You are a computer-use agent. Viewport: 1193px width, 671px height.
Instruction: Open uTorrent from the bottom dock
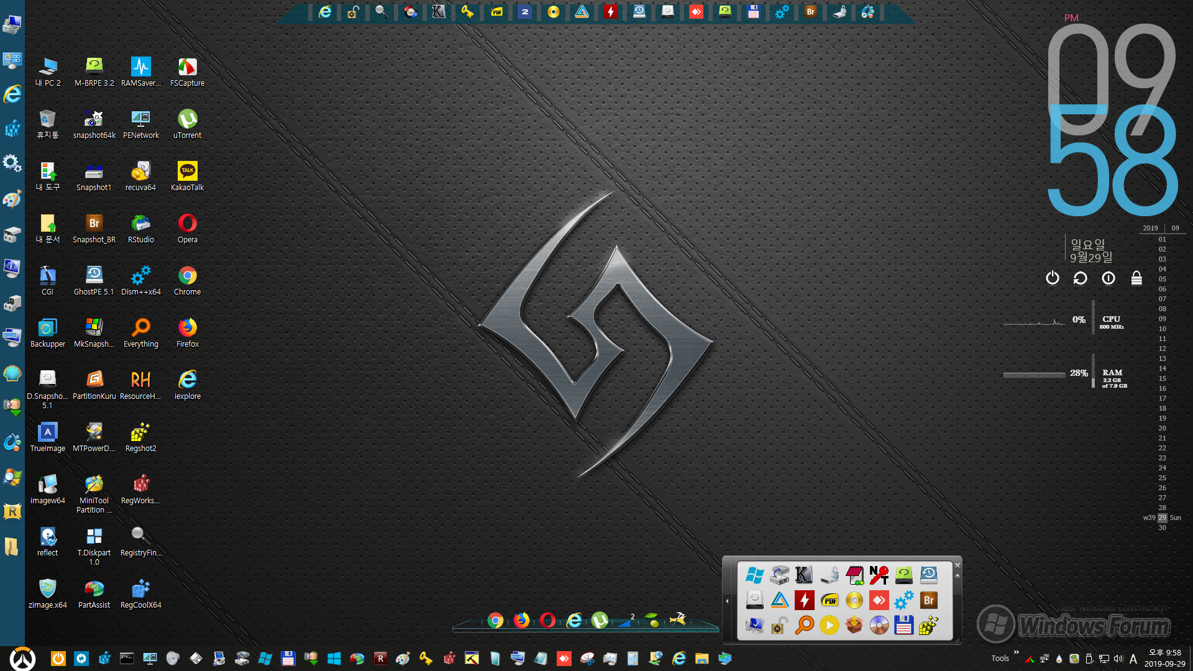[600, 620]
